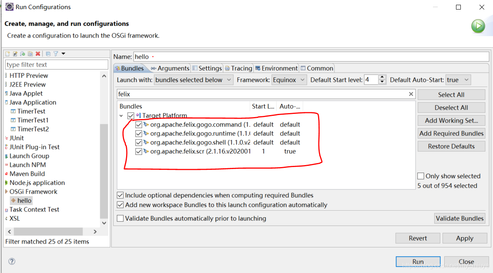
Task: Open the launch configuration filter options
Action: [x=56, y=54]
